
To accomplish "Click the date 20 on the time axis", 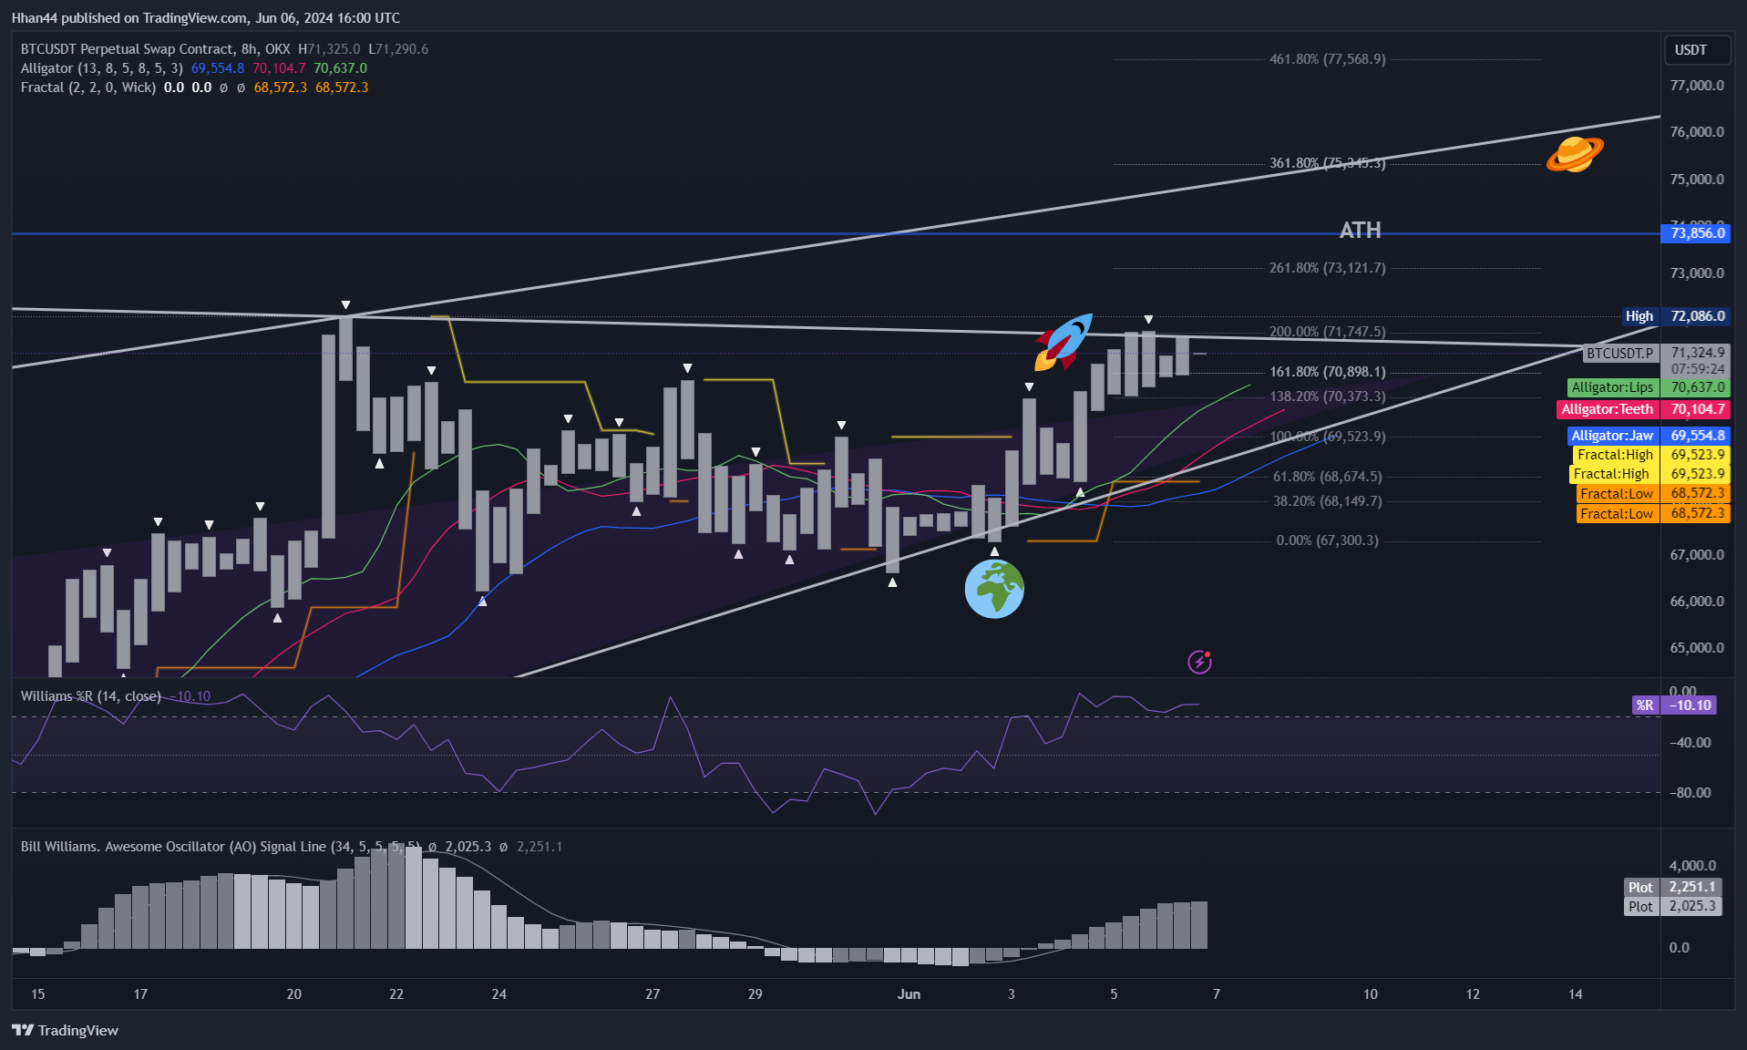I will pos(293,994).
